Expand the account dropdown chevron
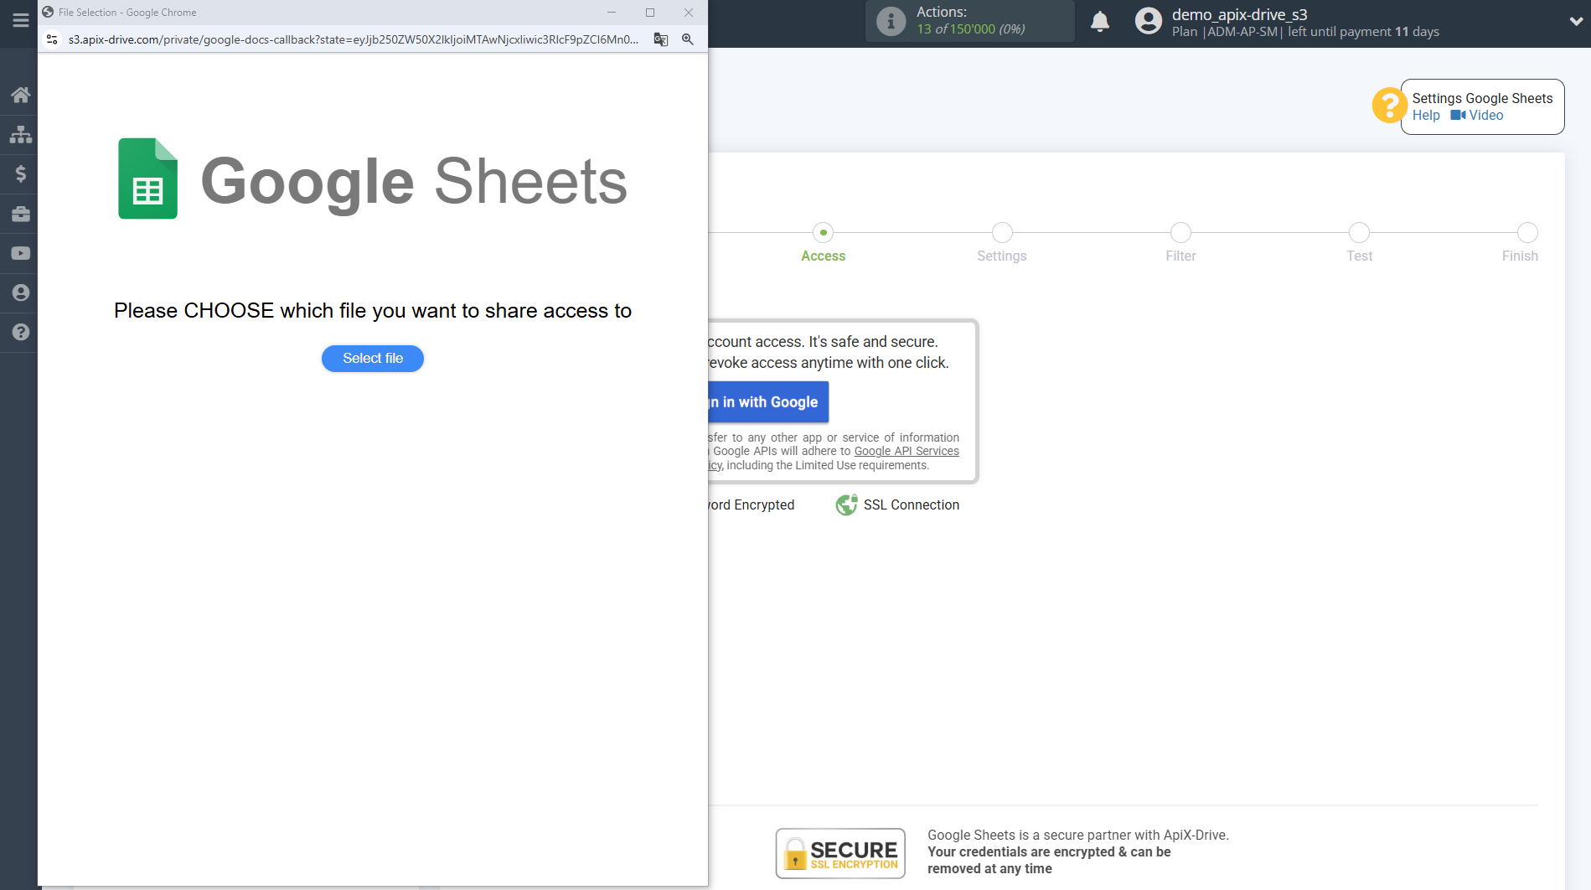 1576,22
